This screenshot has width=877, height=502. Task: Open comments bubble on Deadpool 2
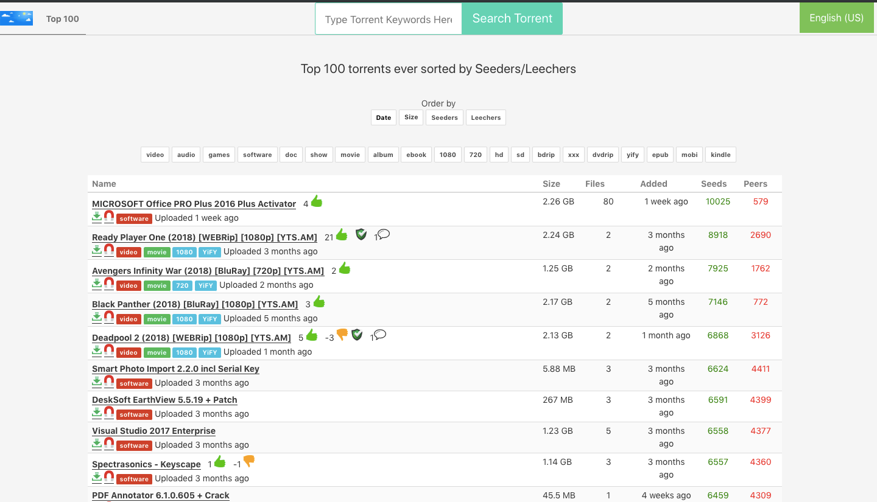tap(380, 335)
